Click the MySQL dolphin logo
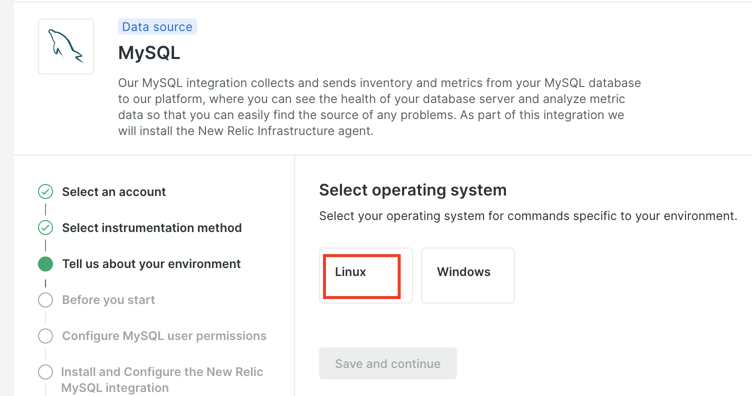This screenshot has width=752, height=396. click(66, 46)
